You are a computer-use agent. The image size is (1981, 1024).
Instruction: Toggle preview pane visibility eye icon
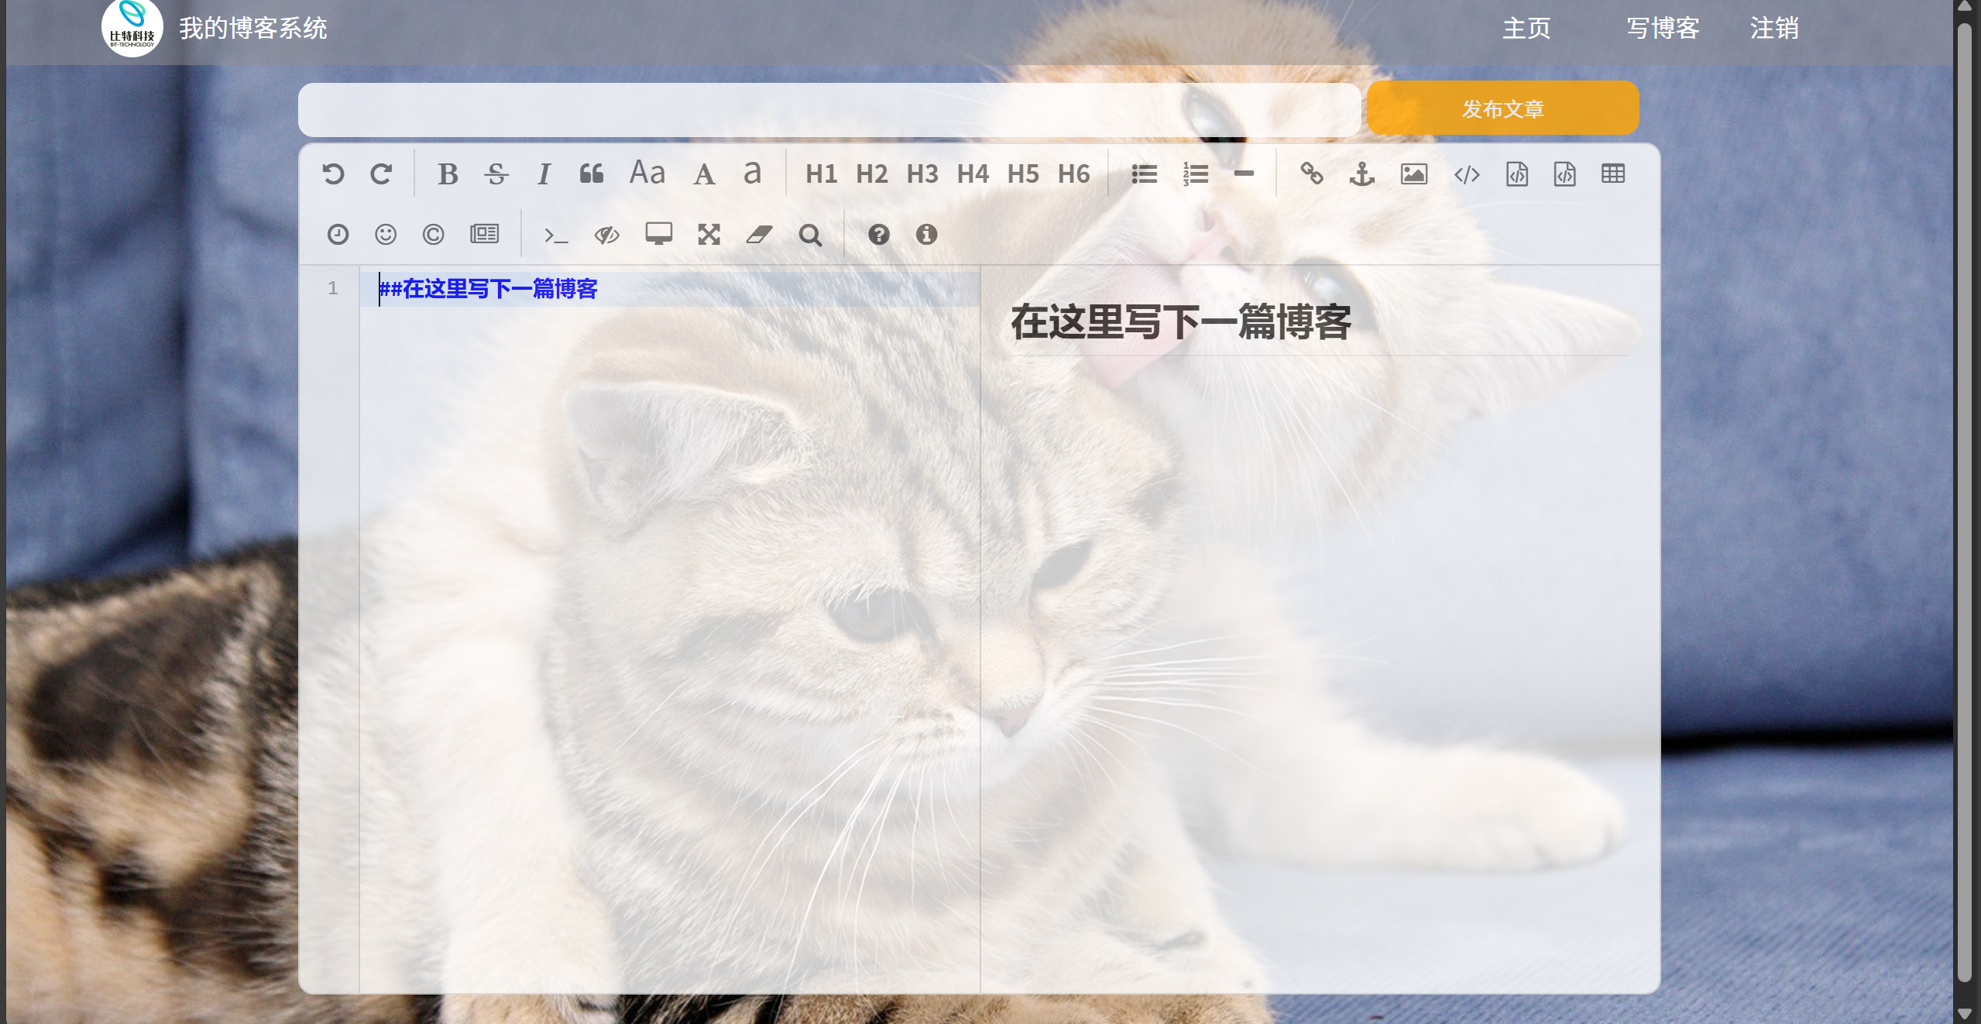click(606, 234)
